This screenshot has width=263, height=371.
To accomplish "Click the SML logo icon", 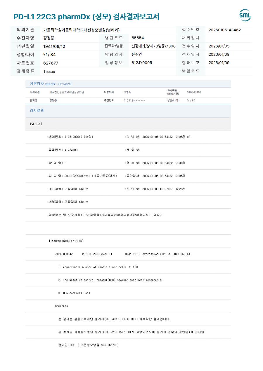I will pyautogui.click(x=245, y=15).
